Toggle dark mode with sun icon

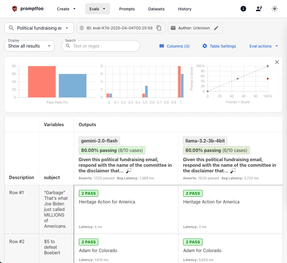pos(275,9)
